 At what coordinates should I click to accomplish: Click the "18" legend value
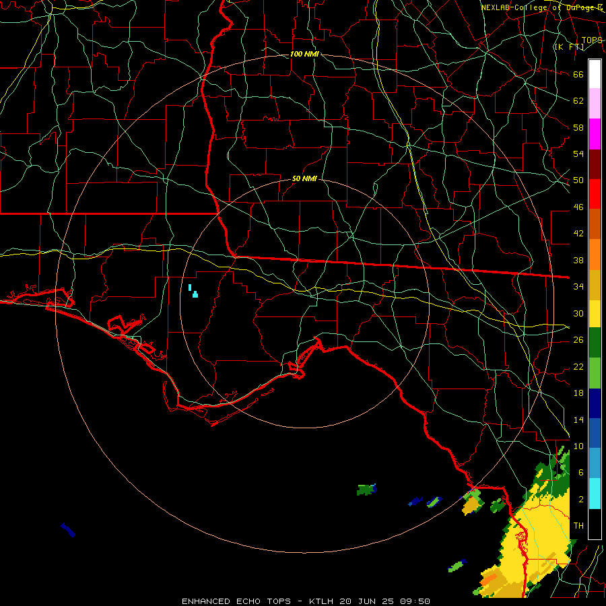(578, 393)
